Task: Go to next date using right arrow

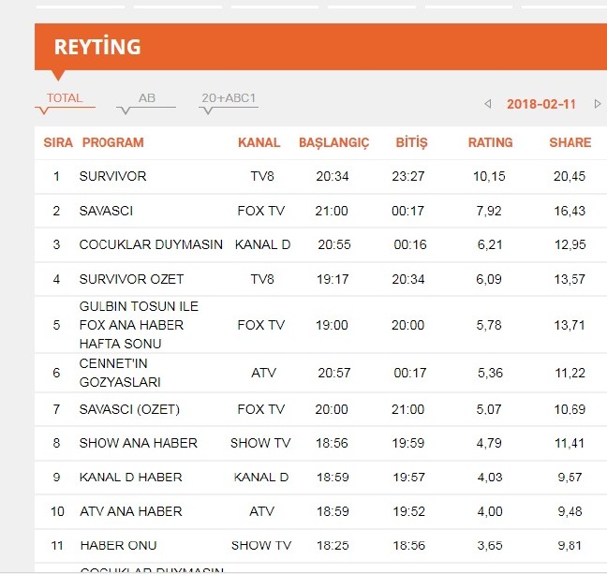Action: click(x=598, y=104)
